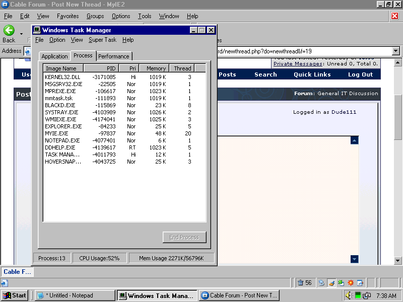The width and height of the screenshot is (403, 302).
Task: Switch to the Performance tab
Action: [114, 56]
